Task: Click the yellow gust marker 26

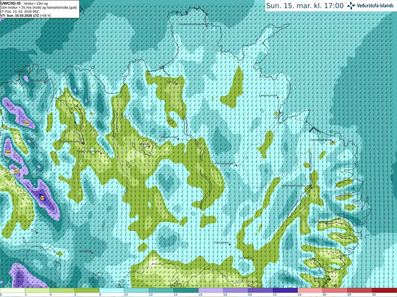Action: coord(27,123)
